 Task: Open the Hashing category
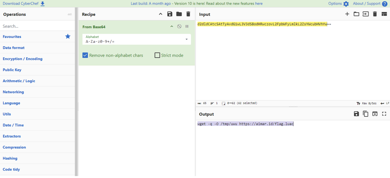click(x=37, y=158)
